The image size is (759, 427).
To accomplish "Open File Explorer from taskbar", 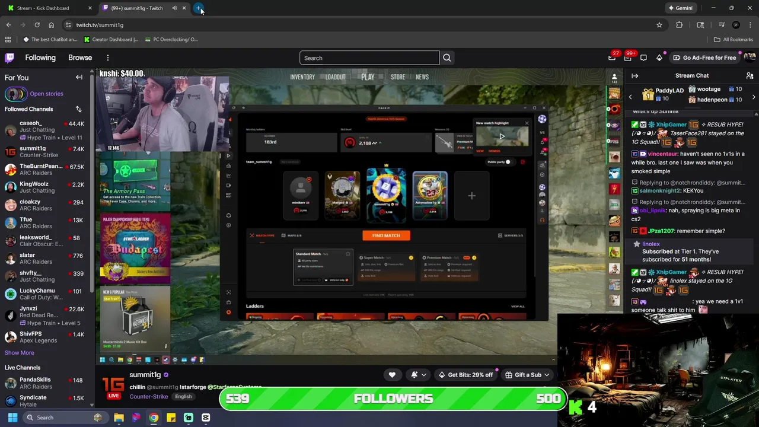I will click(x=119, y=418).
